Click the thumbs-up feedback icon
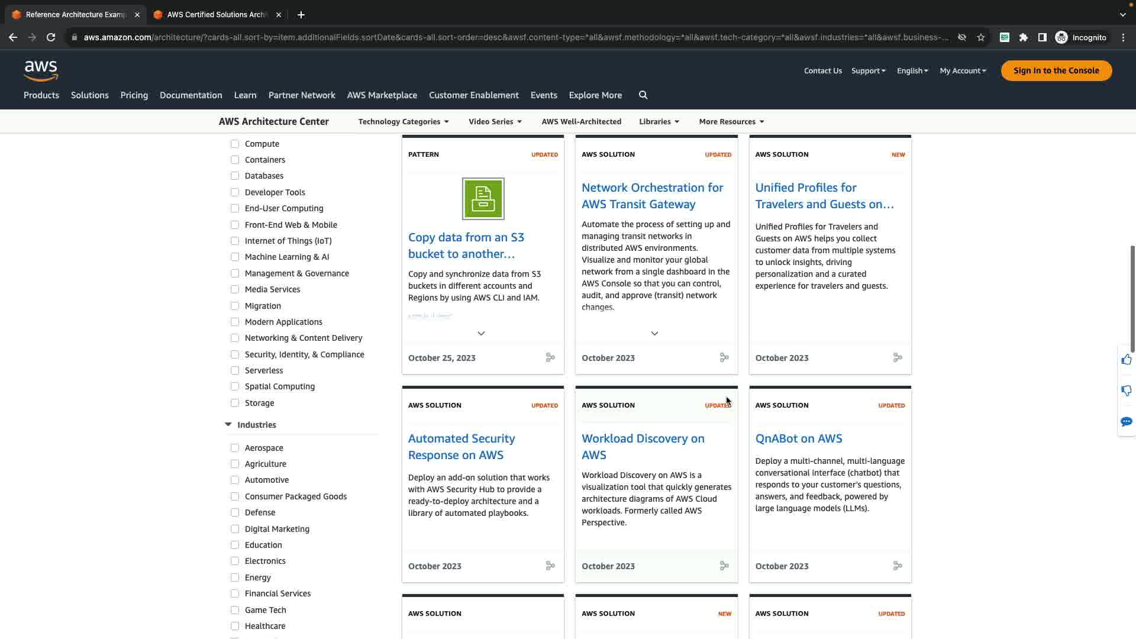 [1126, 360]
